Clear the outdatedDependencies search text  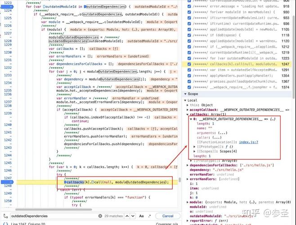pyautogui.click(x=100, y=216)
